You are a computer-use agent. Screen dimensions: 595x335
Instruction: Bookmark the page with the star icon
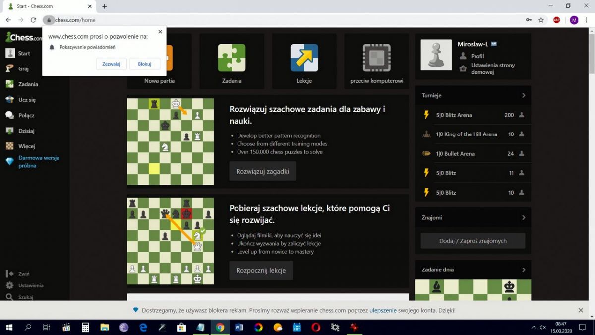click(x=541, y=20)
